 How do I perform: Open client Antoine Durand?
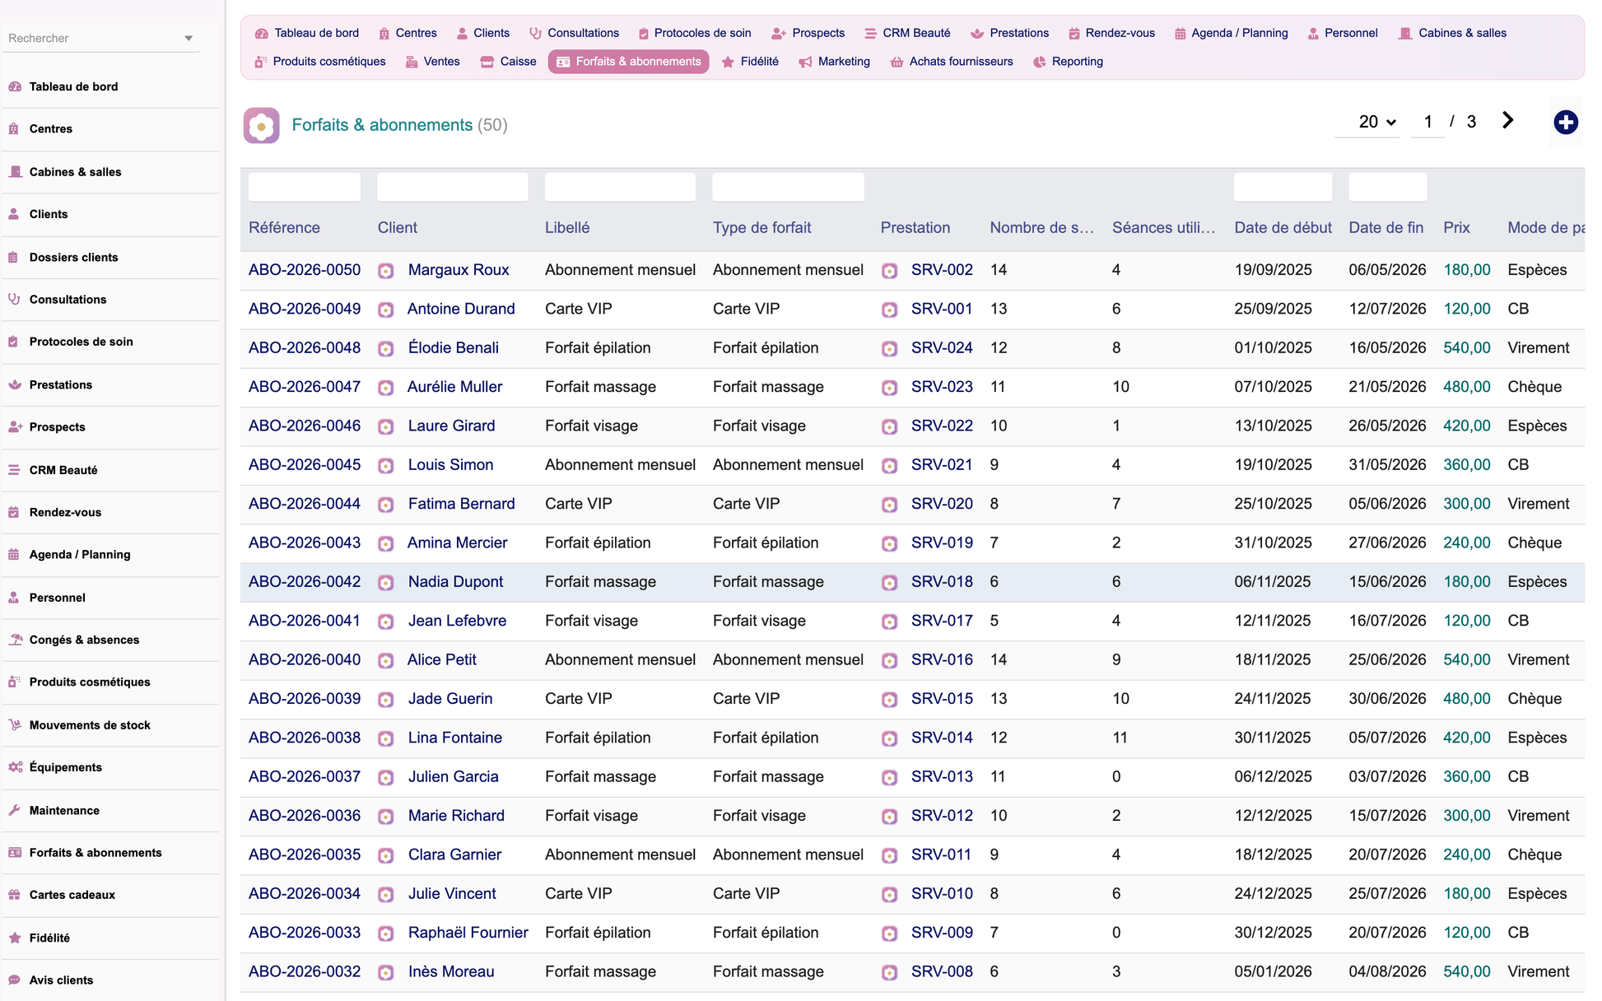coord(461,309)
